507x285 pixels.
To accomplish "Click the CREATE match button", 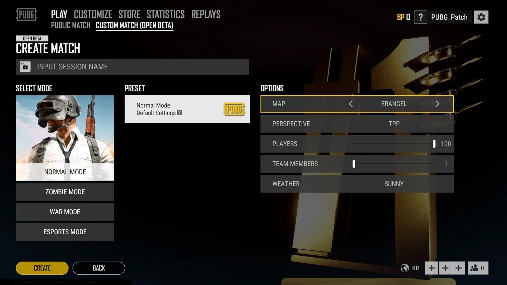I will tap(42, 268).
